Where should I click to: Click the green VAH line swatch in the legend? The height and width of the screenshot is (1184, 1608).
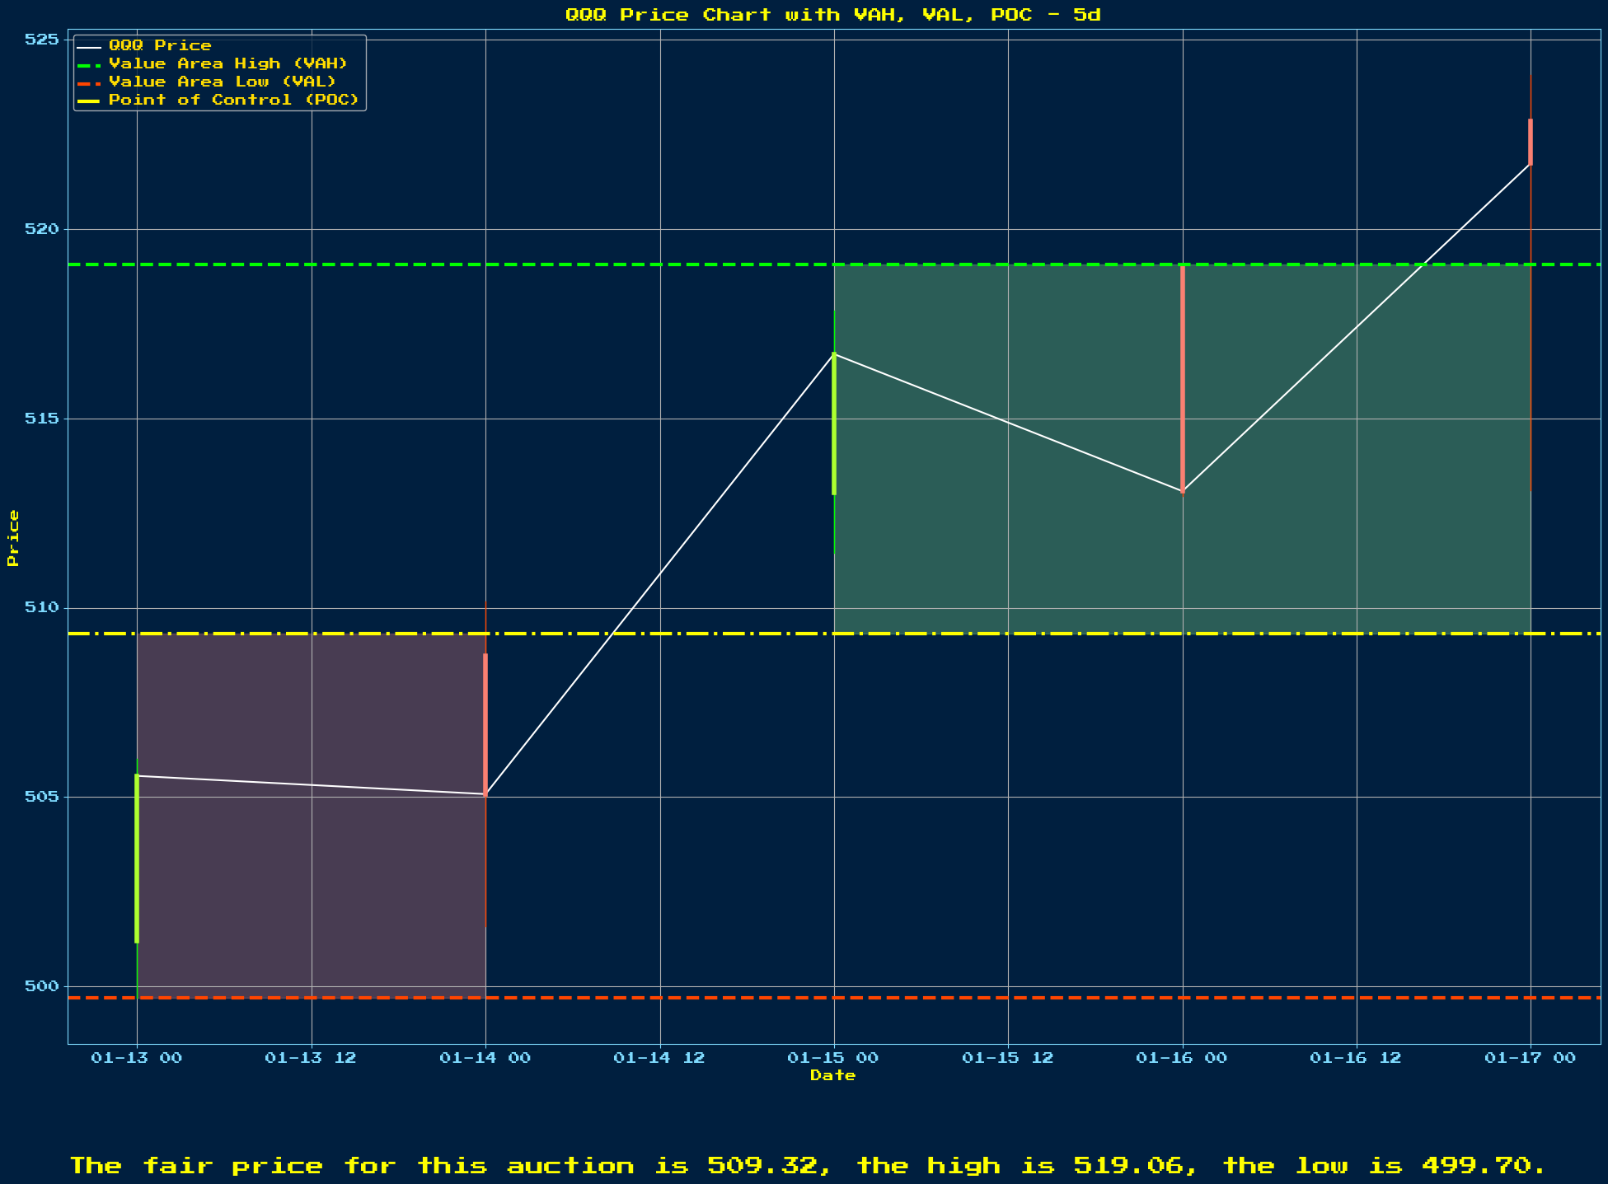point(89,63)
